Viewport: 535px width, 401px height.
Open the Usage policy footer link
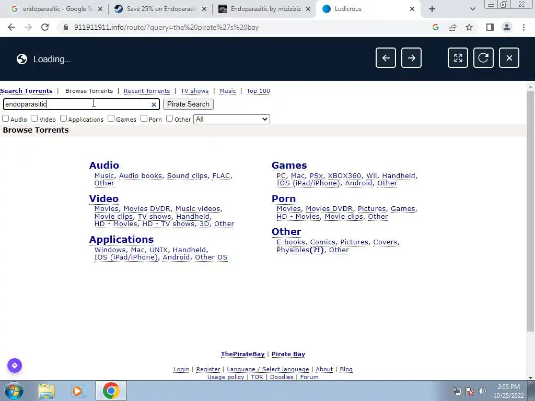click(x=226, y=377)
